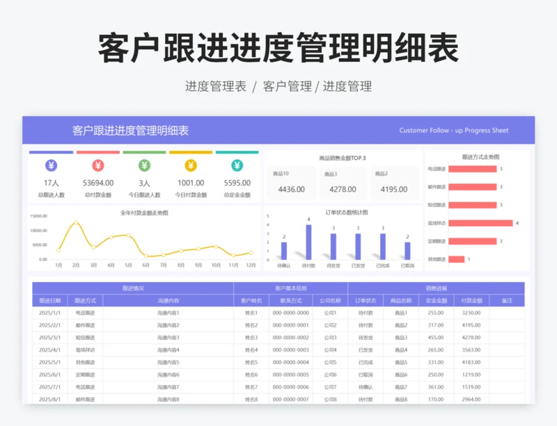Click the 今日跟进人数 label

tap(144, 195)
